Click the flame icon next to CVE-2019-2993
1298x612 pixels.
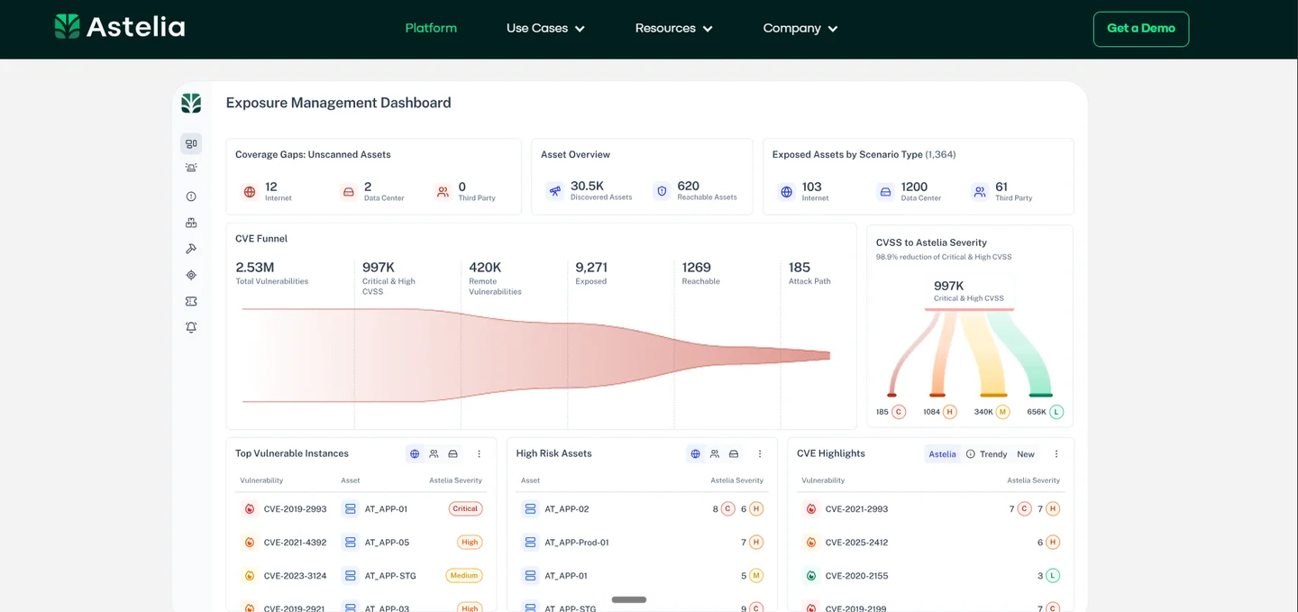pos(250,509)
